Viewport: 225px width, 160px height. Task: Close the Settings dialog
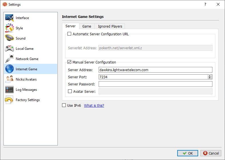tap(218, 4)
